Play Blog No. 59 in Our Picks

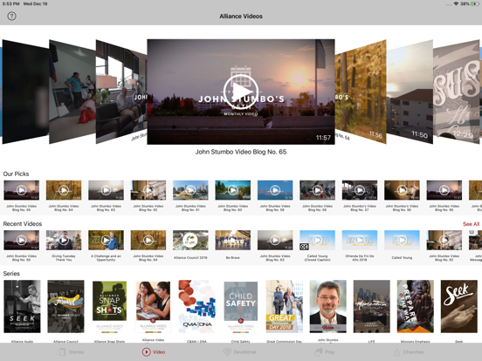coord(275,190)
